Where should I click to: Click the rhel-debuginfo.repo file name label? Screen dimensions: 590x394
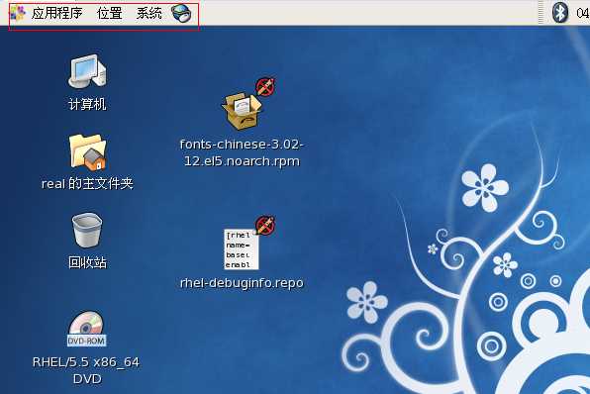242,283
